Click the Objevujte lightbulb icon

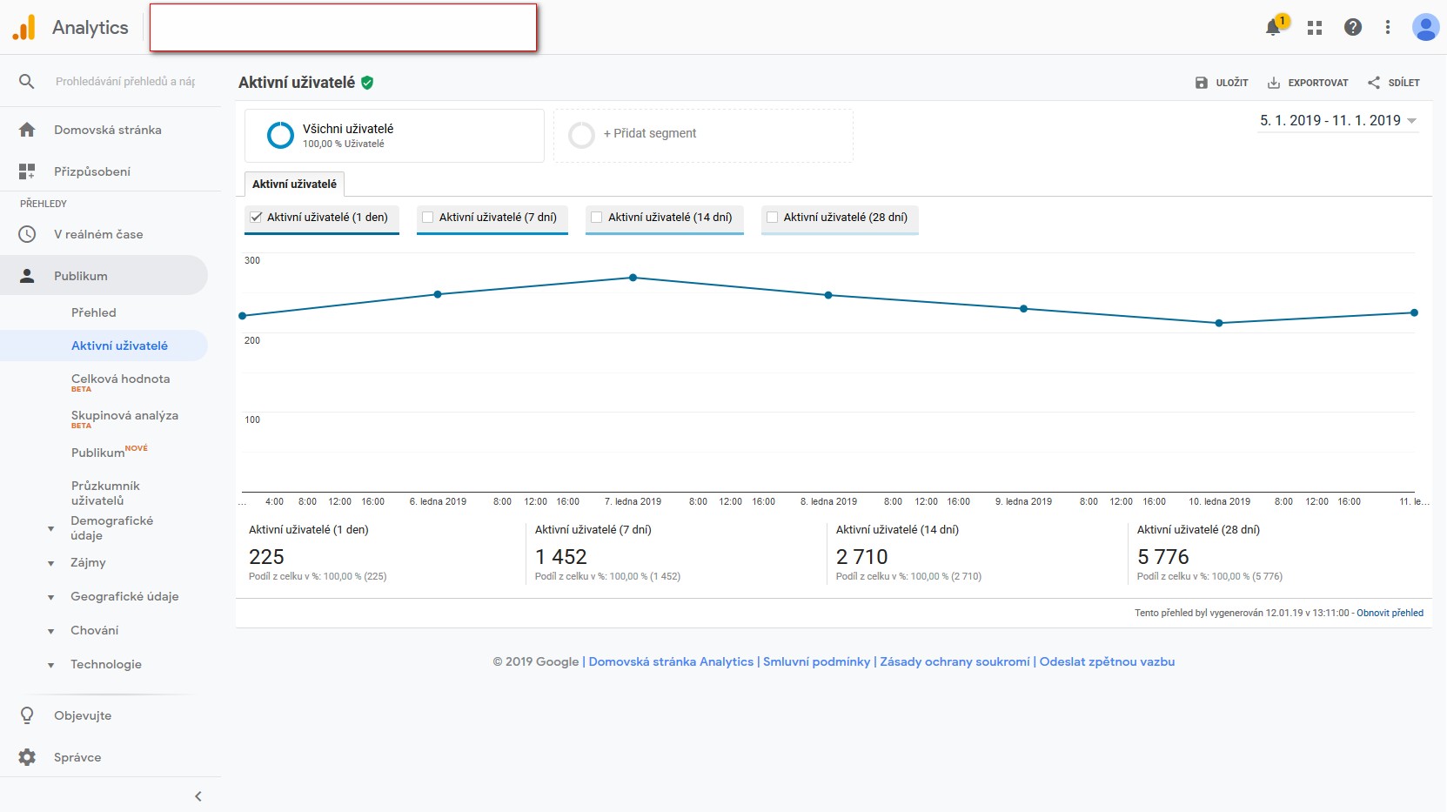pos(27,715)
